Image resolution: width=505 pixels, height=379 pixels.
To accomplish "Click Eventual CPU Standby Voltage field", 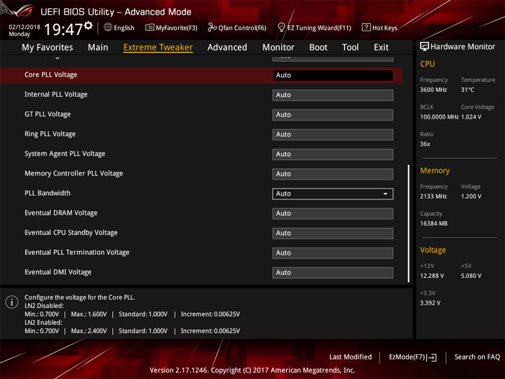I will pyautogui.click(x=332, y=233).
